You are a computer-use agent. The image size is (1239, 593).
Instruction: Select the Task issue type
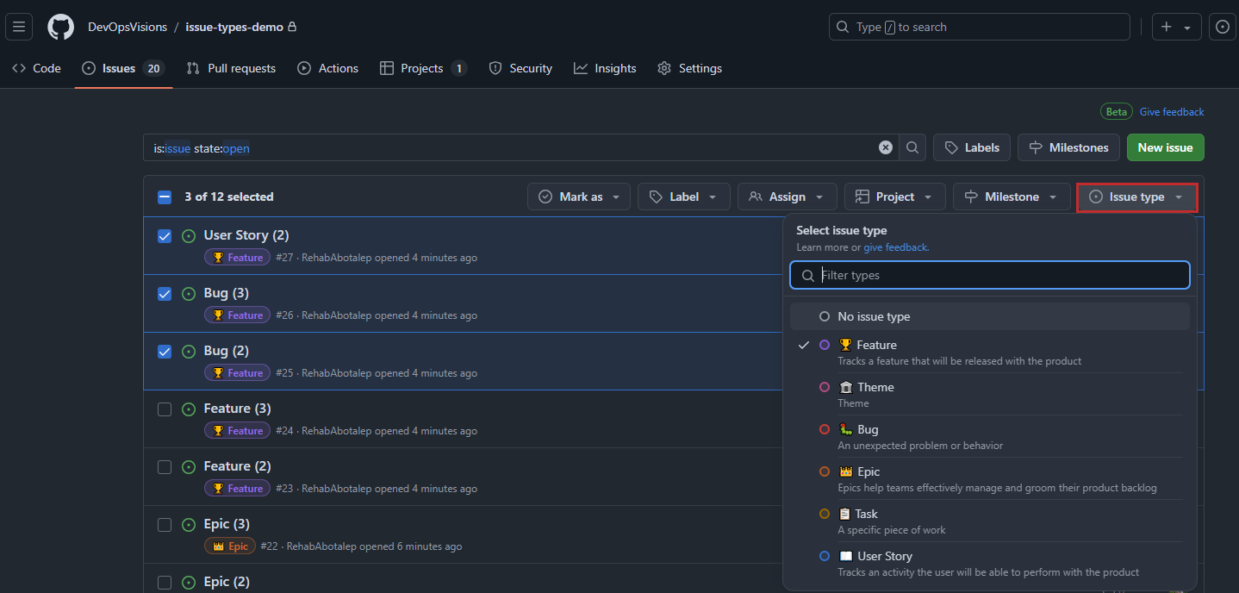(990, 521)
